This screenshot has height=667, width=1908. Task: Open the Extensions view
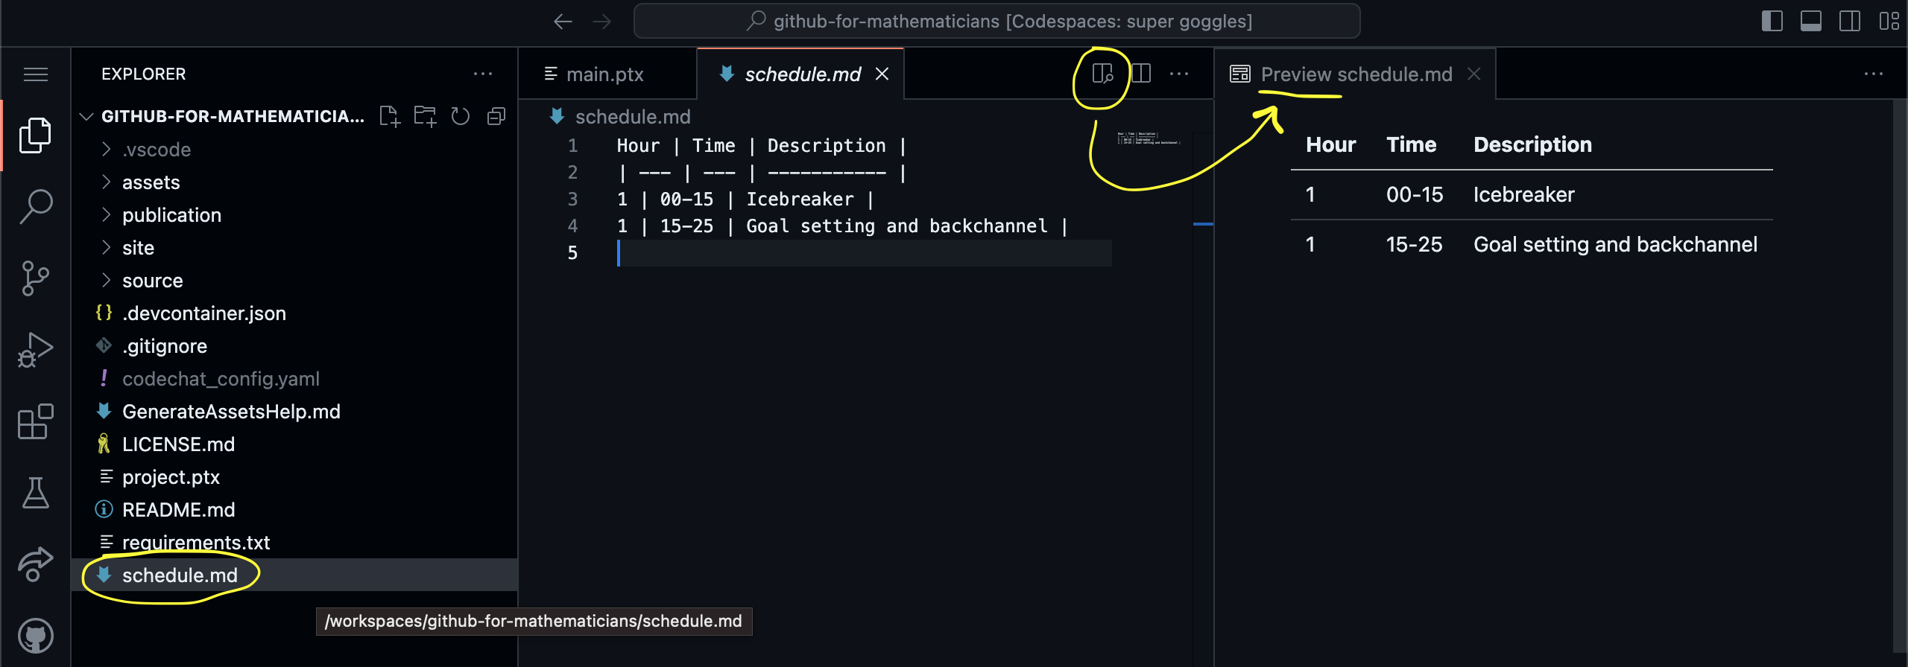[35, 422]
